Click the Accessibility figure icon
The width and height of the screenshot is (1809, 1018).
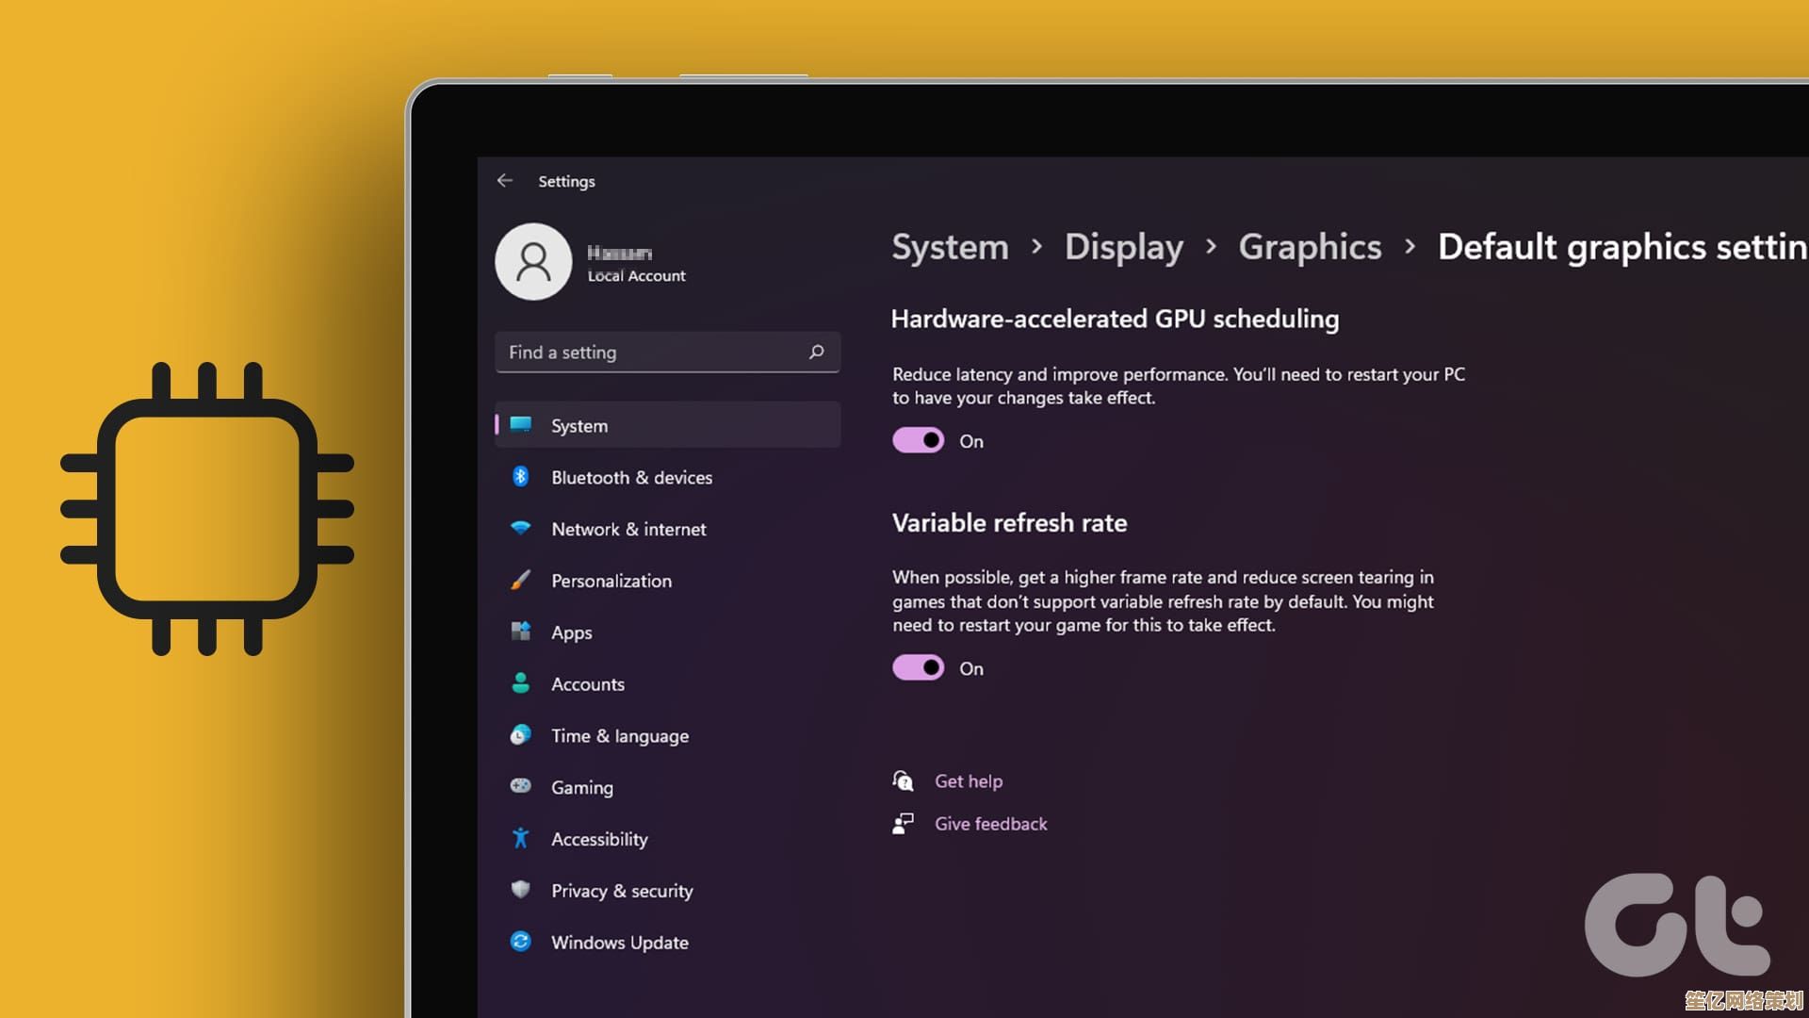click(520, 838)
